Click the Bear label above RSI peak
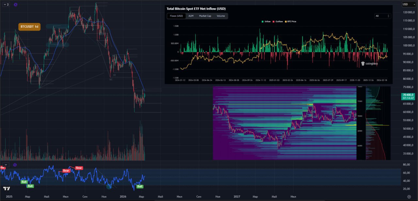This screenshot has height=201, width=418. coord(79,168)
